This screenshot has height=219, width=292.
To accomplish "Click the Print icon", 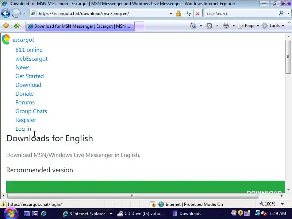I will point(226,26).
